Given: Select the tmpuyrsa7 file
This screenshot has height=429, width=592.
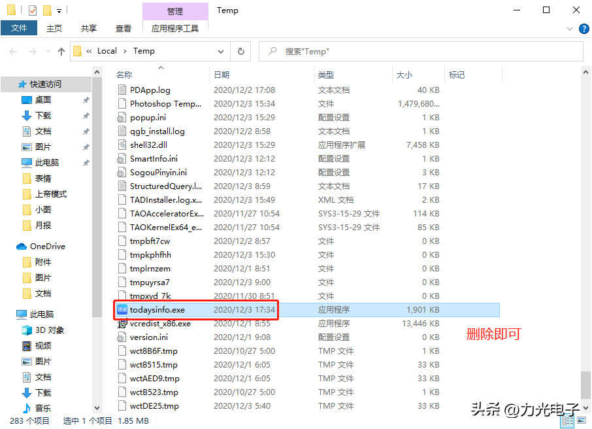Looking at the screenshot, I should click(x=150, y=283).
